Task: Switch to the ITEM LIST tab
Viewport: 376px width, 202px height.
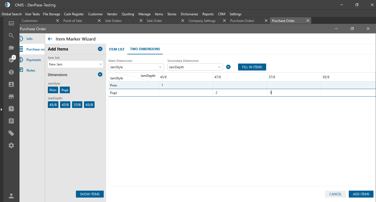Action: 117,49
